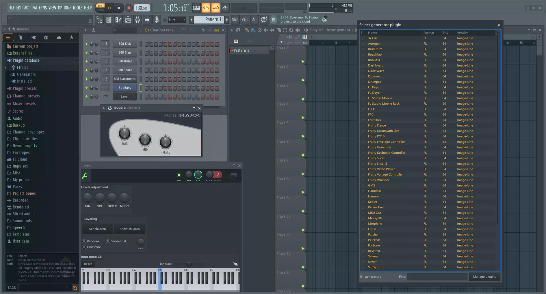The width and height of the screenshot is (546, 294).
Task: Expand the Layering section arrow
Action: (x=82, y=219)
